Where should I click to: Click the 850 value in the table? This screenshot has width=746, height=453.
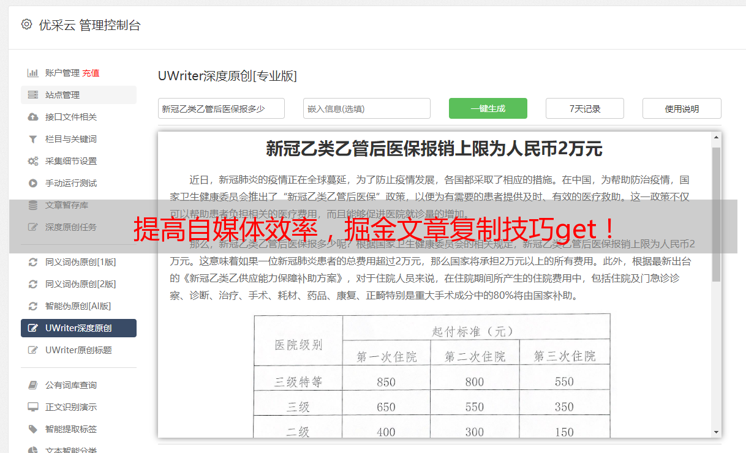386,382
